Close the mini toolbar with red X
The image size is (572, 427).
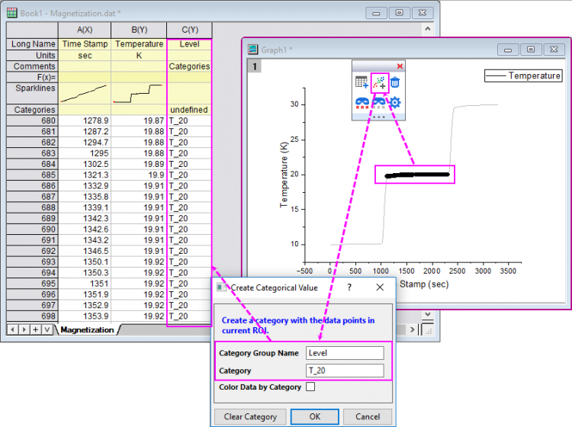(x=400, y=66)
